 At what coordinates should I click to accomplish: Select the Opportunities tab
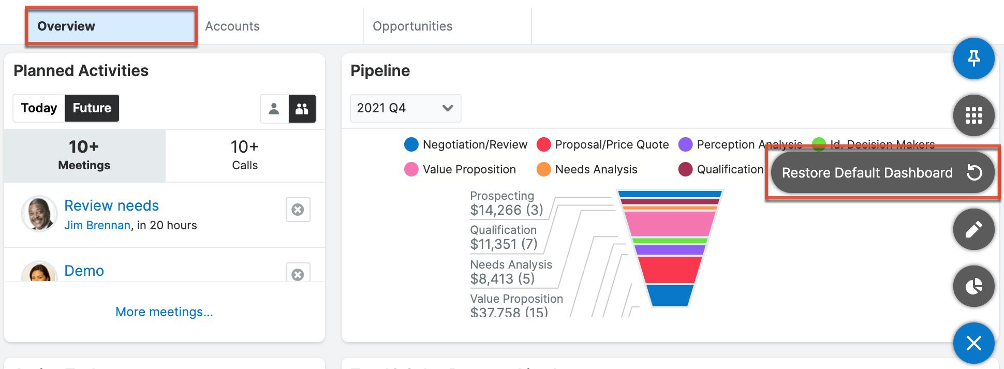412,26
